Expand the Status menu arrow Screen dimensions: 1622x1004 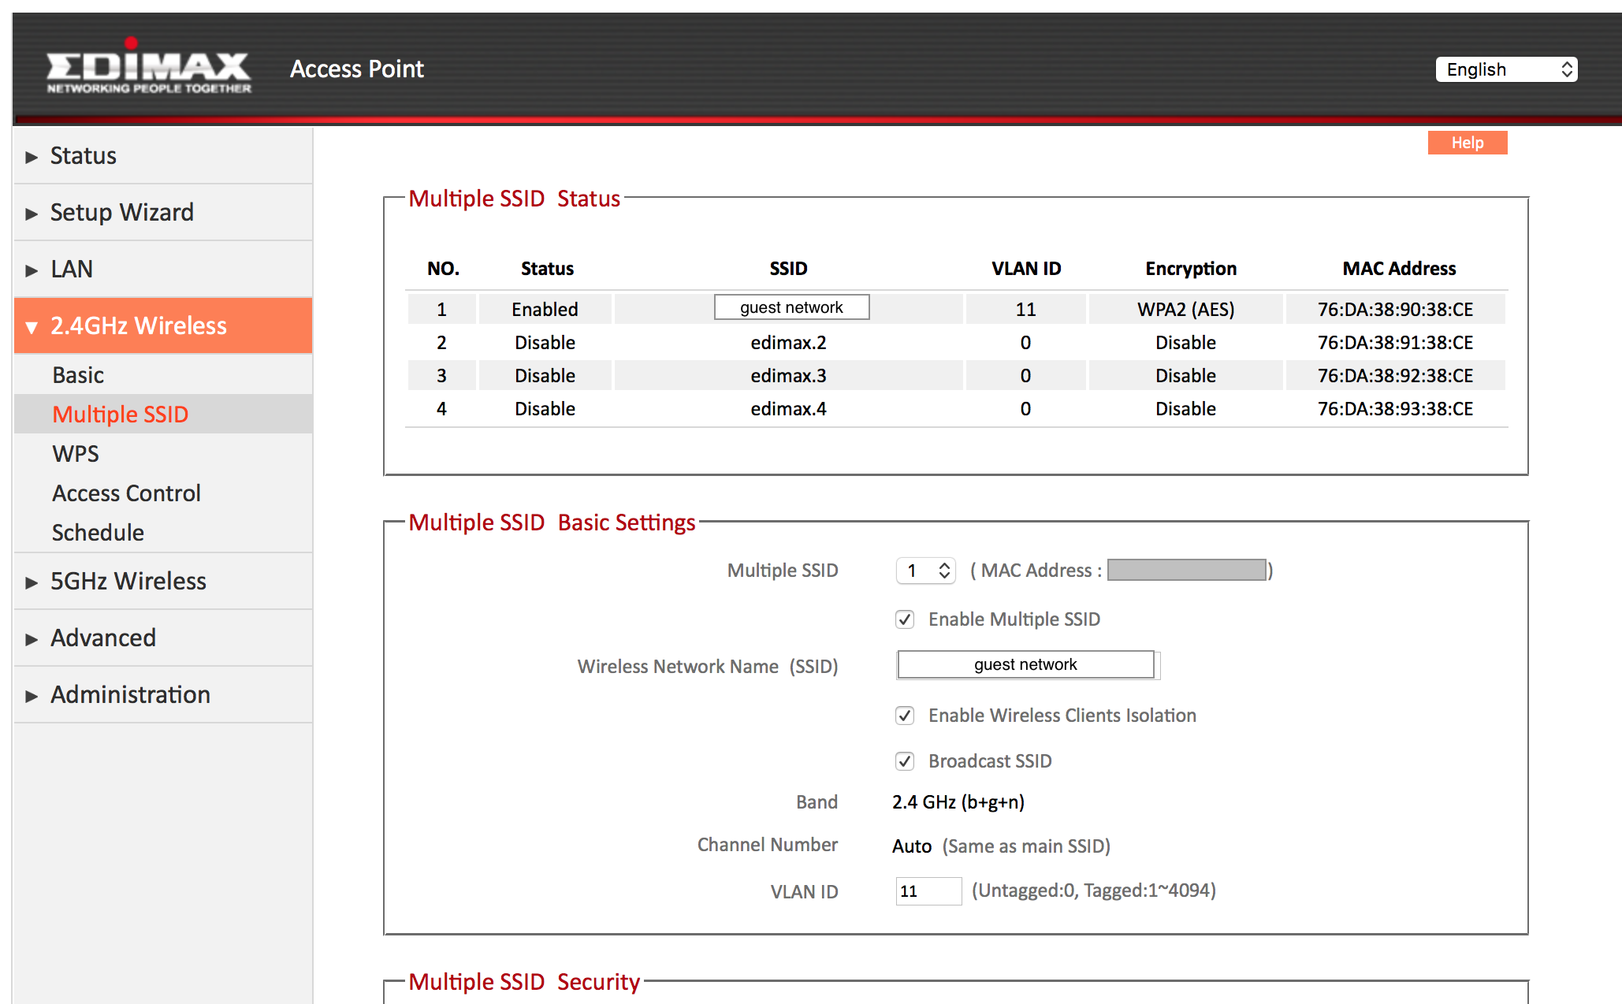point(32,157)
